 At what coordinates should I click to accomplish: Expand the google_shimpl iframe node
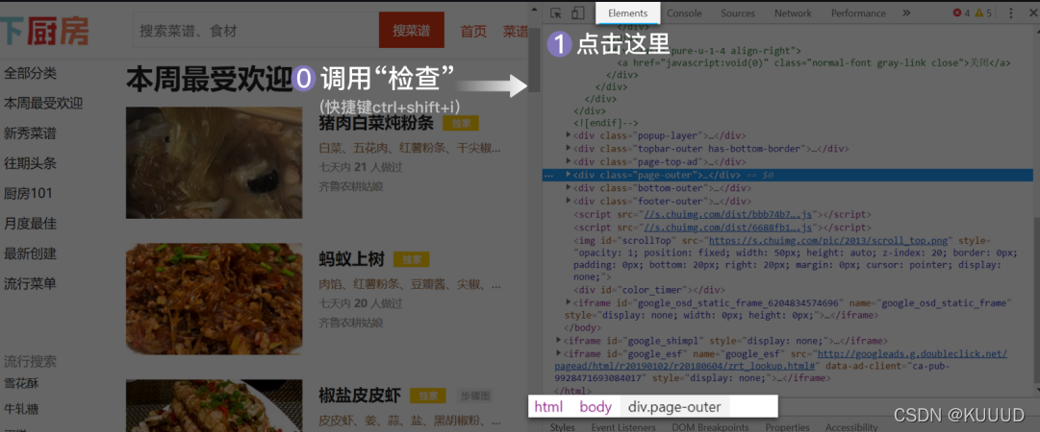point(559,340)
